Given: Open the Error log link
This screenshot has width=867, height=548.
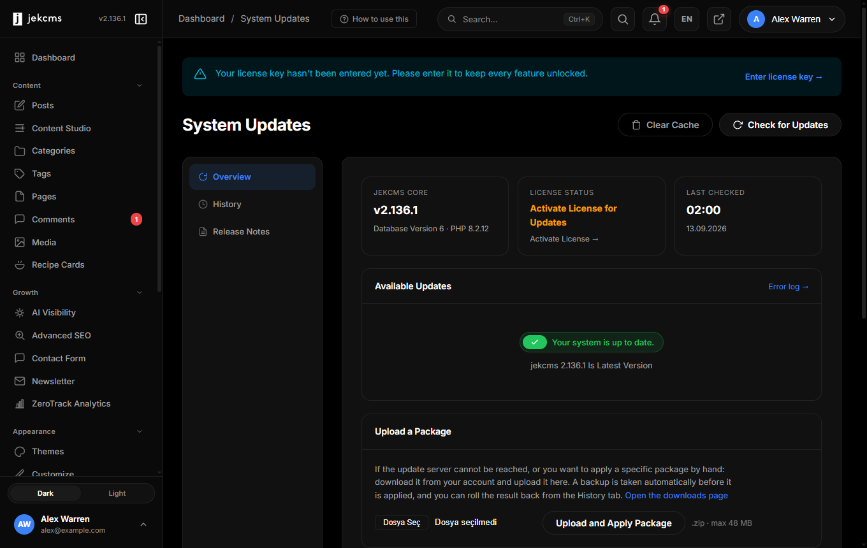Looking at the screenshot, I should pyautogui.click(x=789, y=287).
